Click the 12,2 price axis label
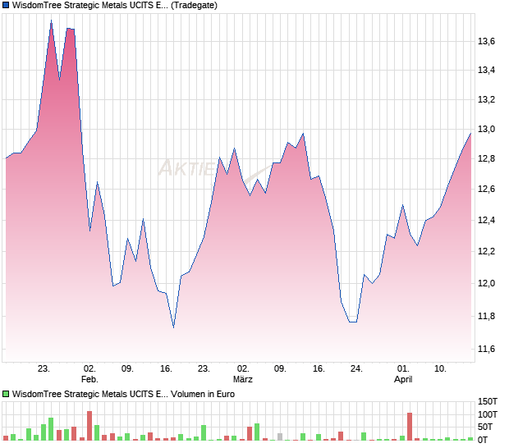This screenshot has height=448, width=509. [486, 251]
